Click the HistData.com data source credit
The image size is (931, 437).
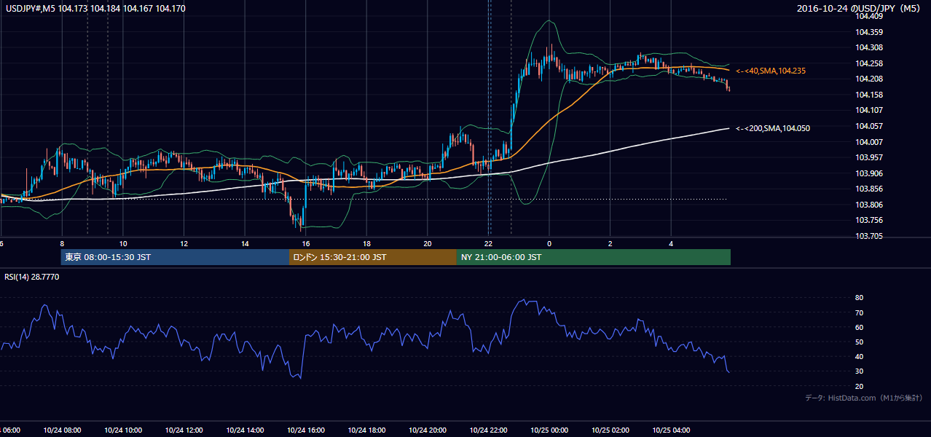point(864,398)
